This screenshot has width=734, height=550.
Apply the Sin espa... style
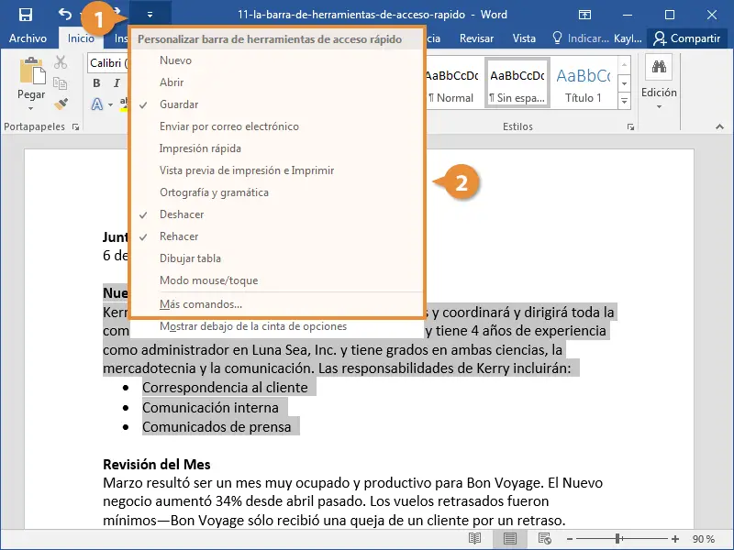tap(517, 83)
